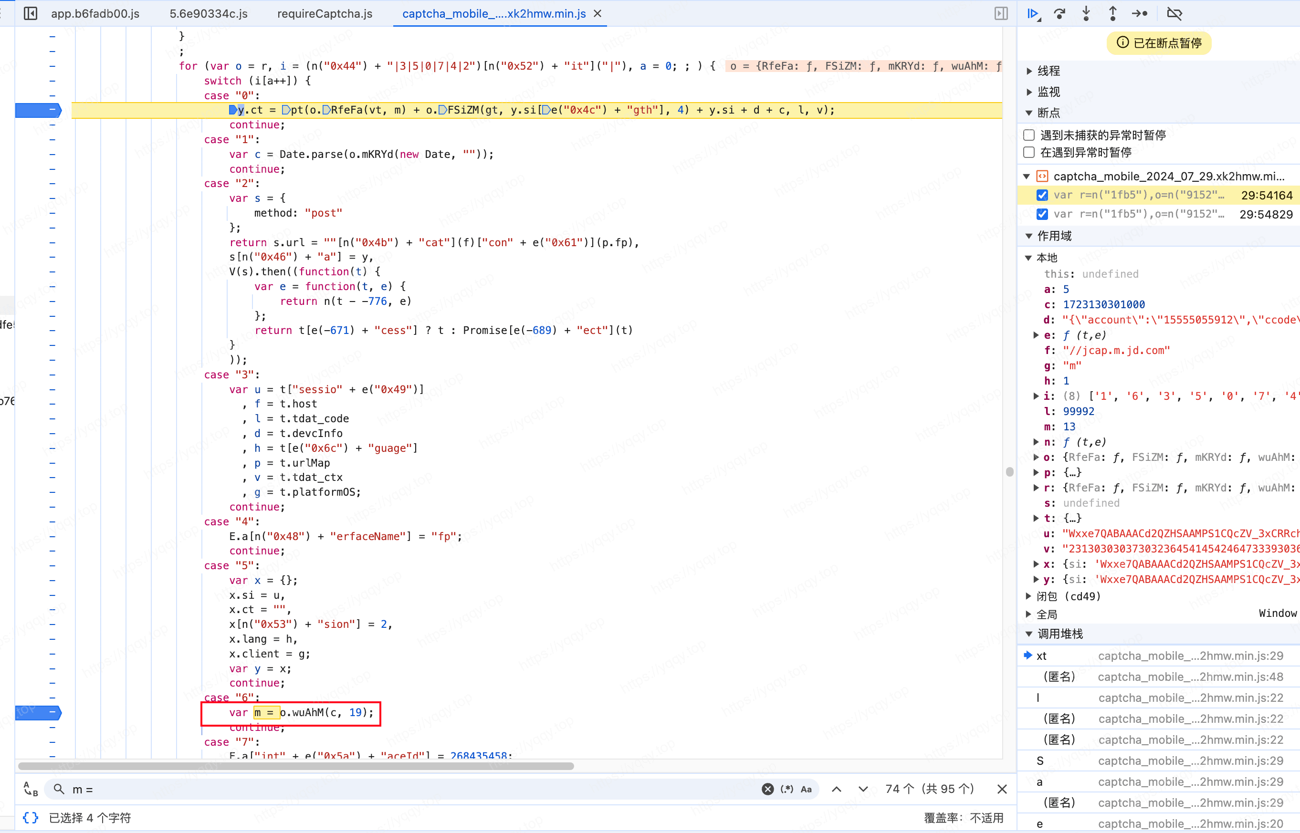This screenshot has height=833, width=1300.
Task: Select the a call stack frame
Action: [1158, 782]
